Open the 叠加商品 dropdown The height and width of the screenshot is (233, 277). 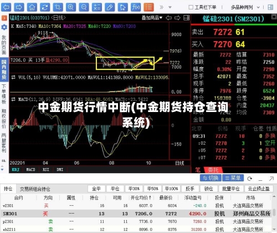tap(152, 18)
